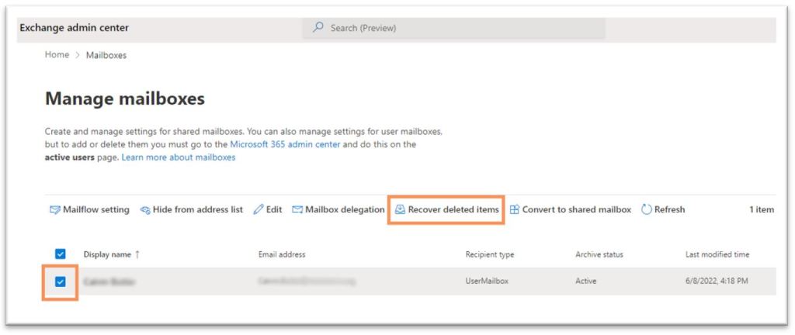The width and height of the screenshot is (795, 335).
Task: Click into the Search (Preview) field
Action: pos(453,28)
